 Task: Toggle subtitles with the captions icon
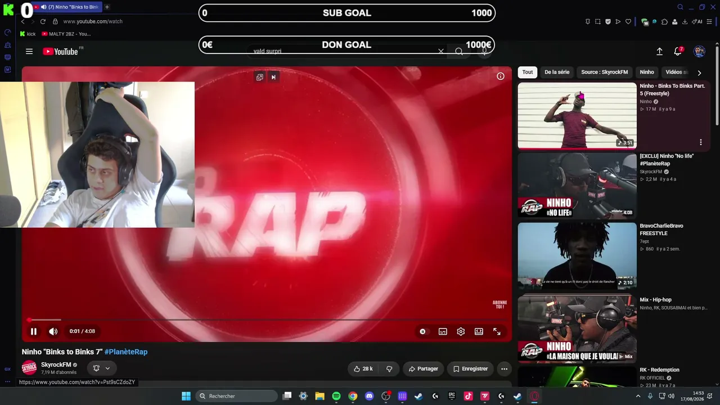point(443,331)
